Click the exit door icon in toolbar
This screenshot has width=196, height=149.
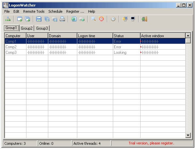(144, 19)
